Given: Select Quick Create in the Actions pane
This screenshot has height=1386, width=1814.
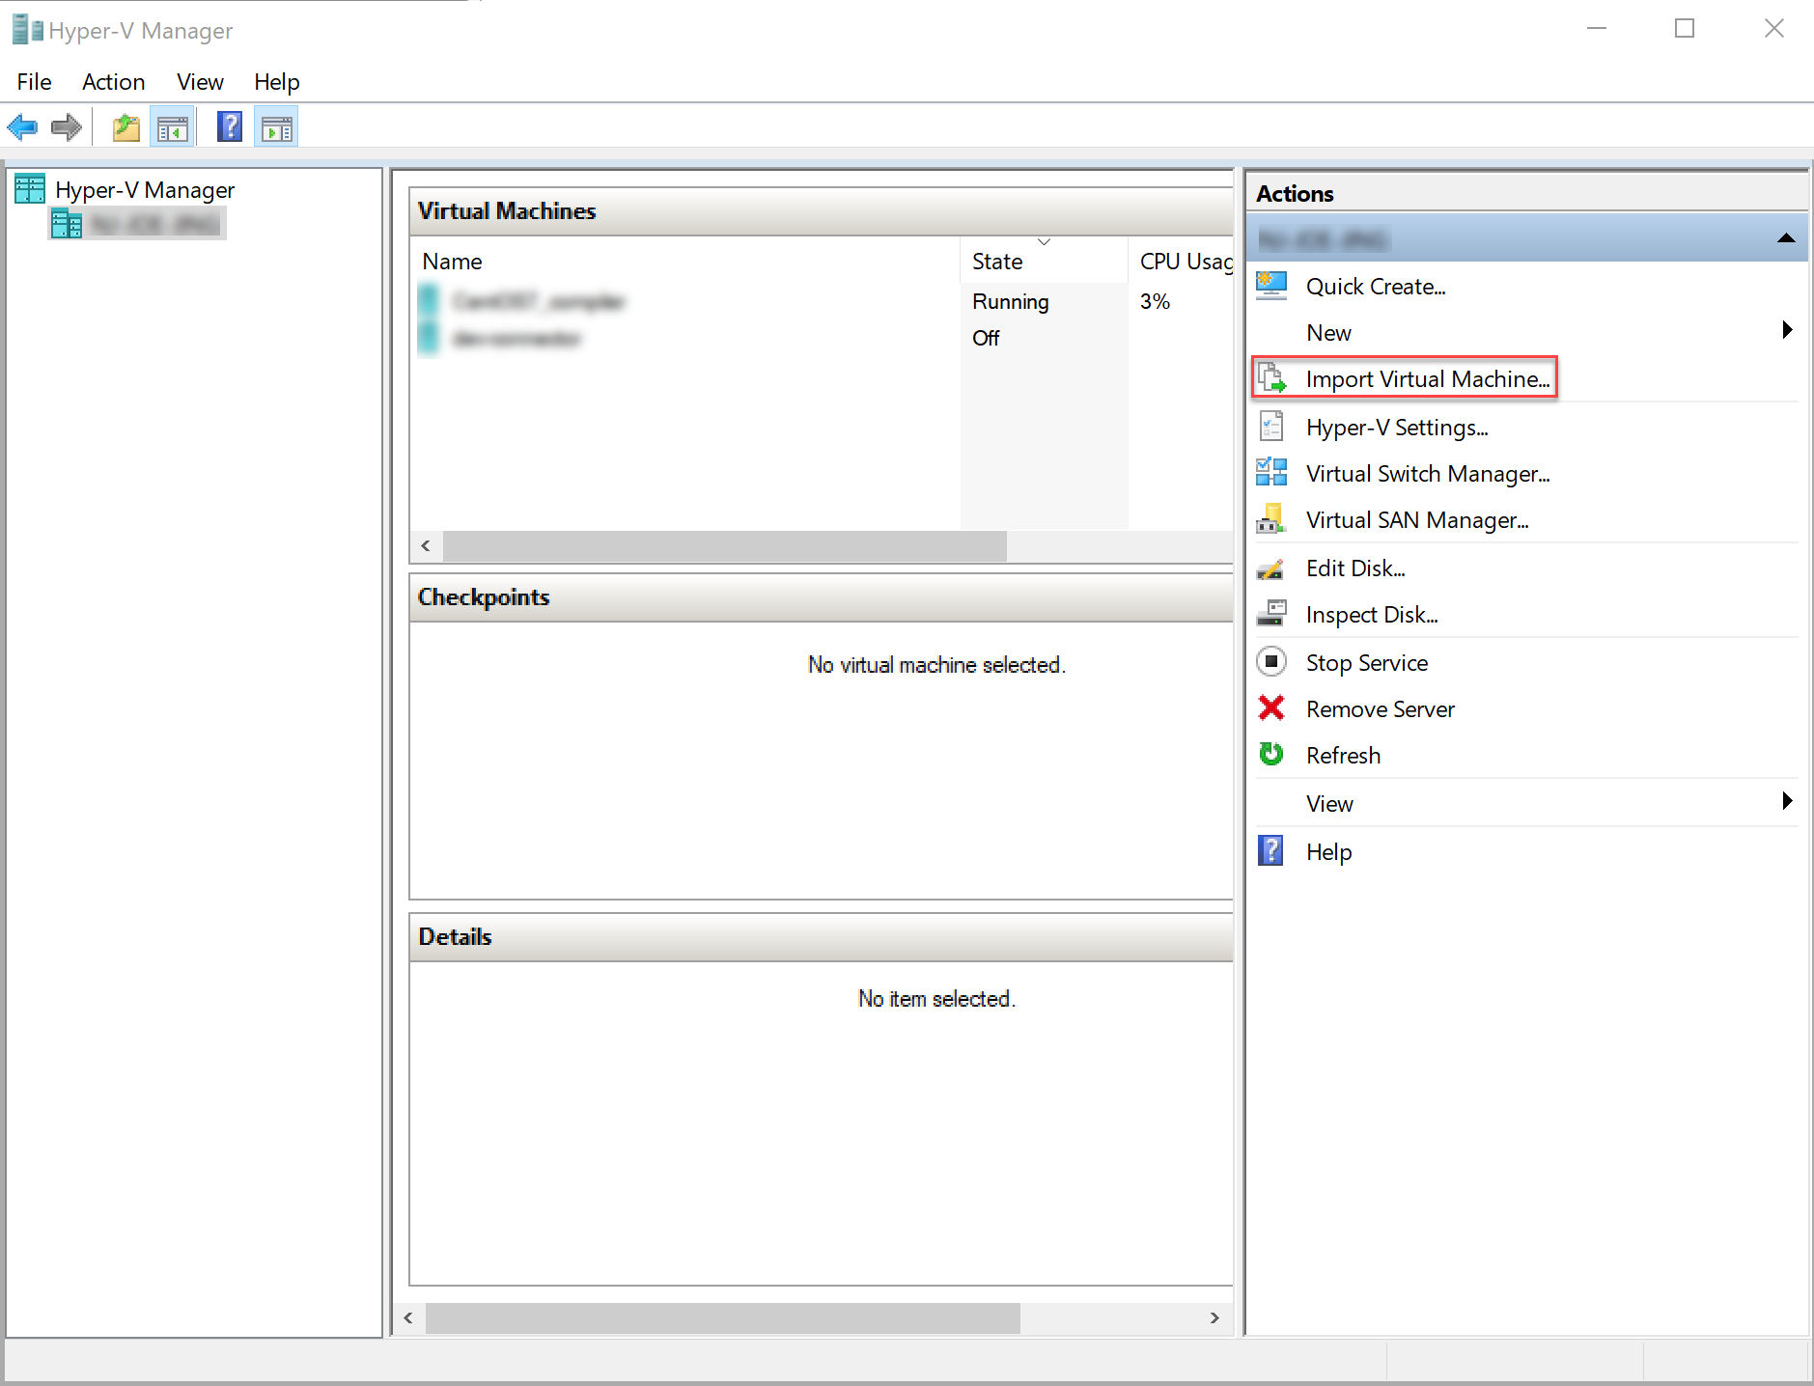Looking at the screenshot, I should [x=1375, y=286].
